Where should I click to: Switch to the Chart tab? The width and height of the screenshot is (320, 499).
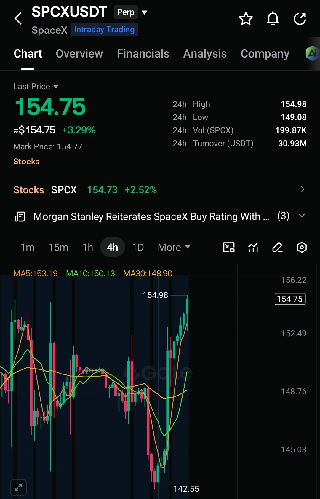pos(28,54)
